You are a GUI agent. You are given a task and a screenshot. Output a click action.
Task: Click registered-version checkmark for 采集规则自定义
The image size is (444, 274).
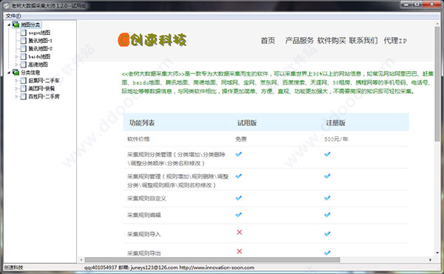[327, 198]
